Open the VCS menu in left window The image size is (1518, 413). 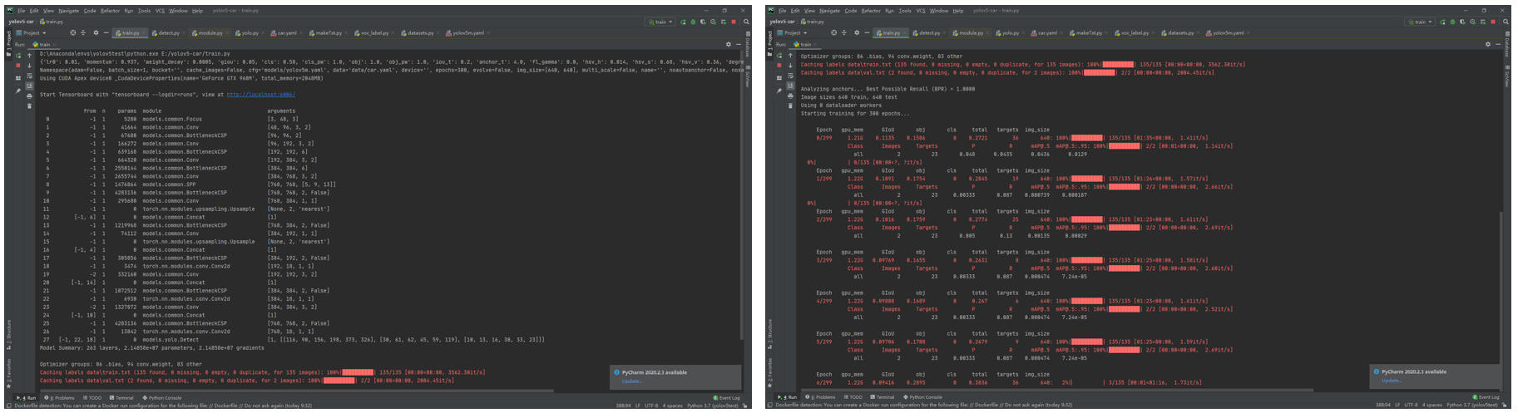click(160, 11)
